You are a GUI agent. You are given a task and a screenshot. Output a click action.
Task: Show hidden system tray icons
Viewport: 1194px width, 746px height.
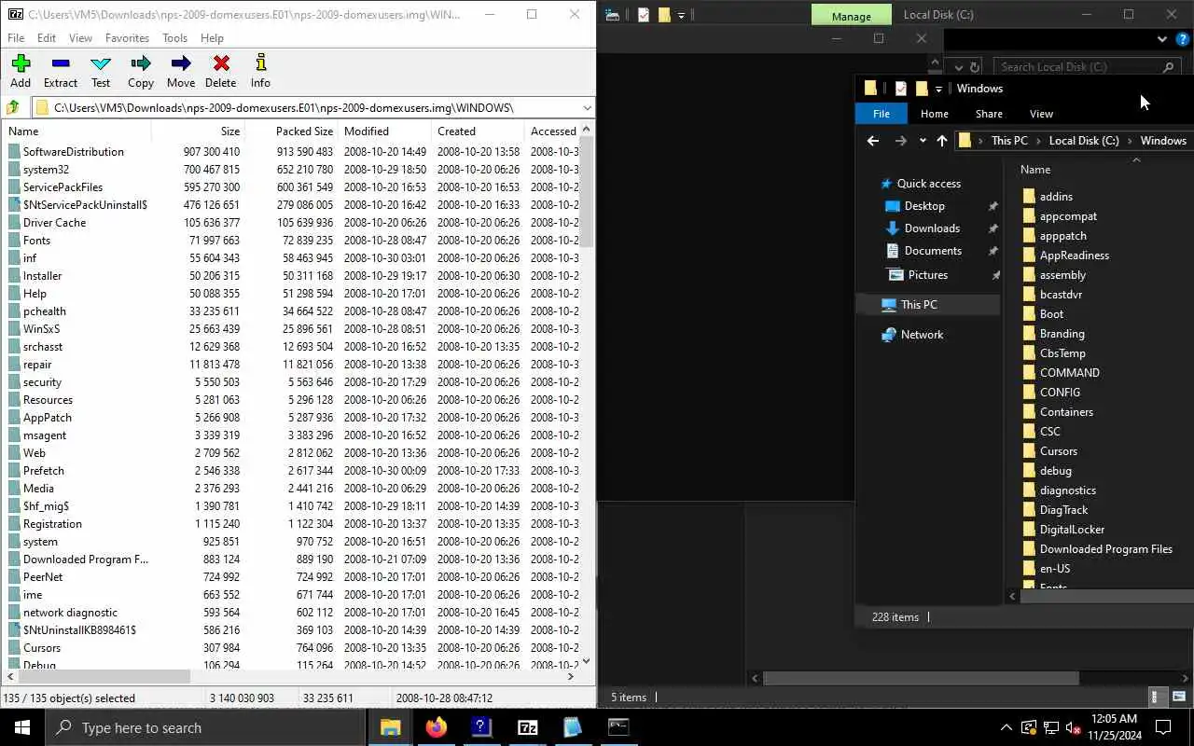click(1006, 727)
